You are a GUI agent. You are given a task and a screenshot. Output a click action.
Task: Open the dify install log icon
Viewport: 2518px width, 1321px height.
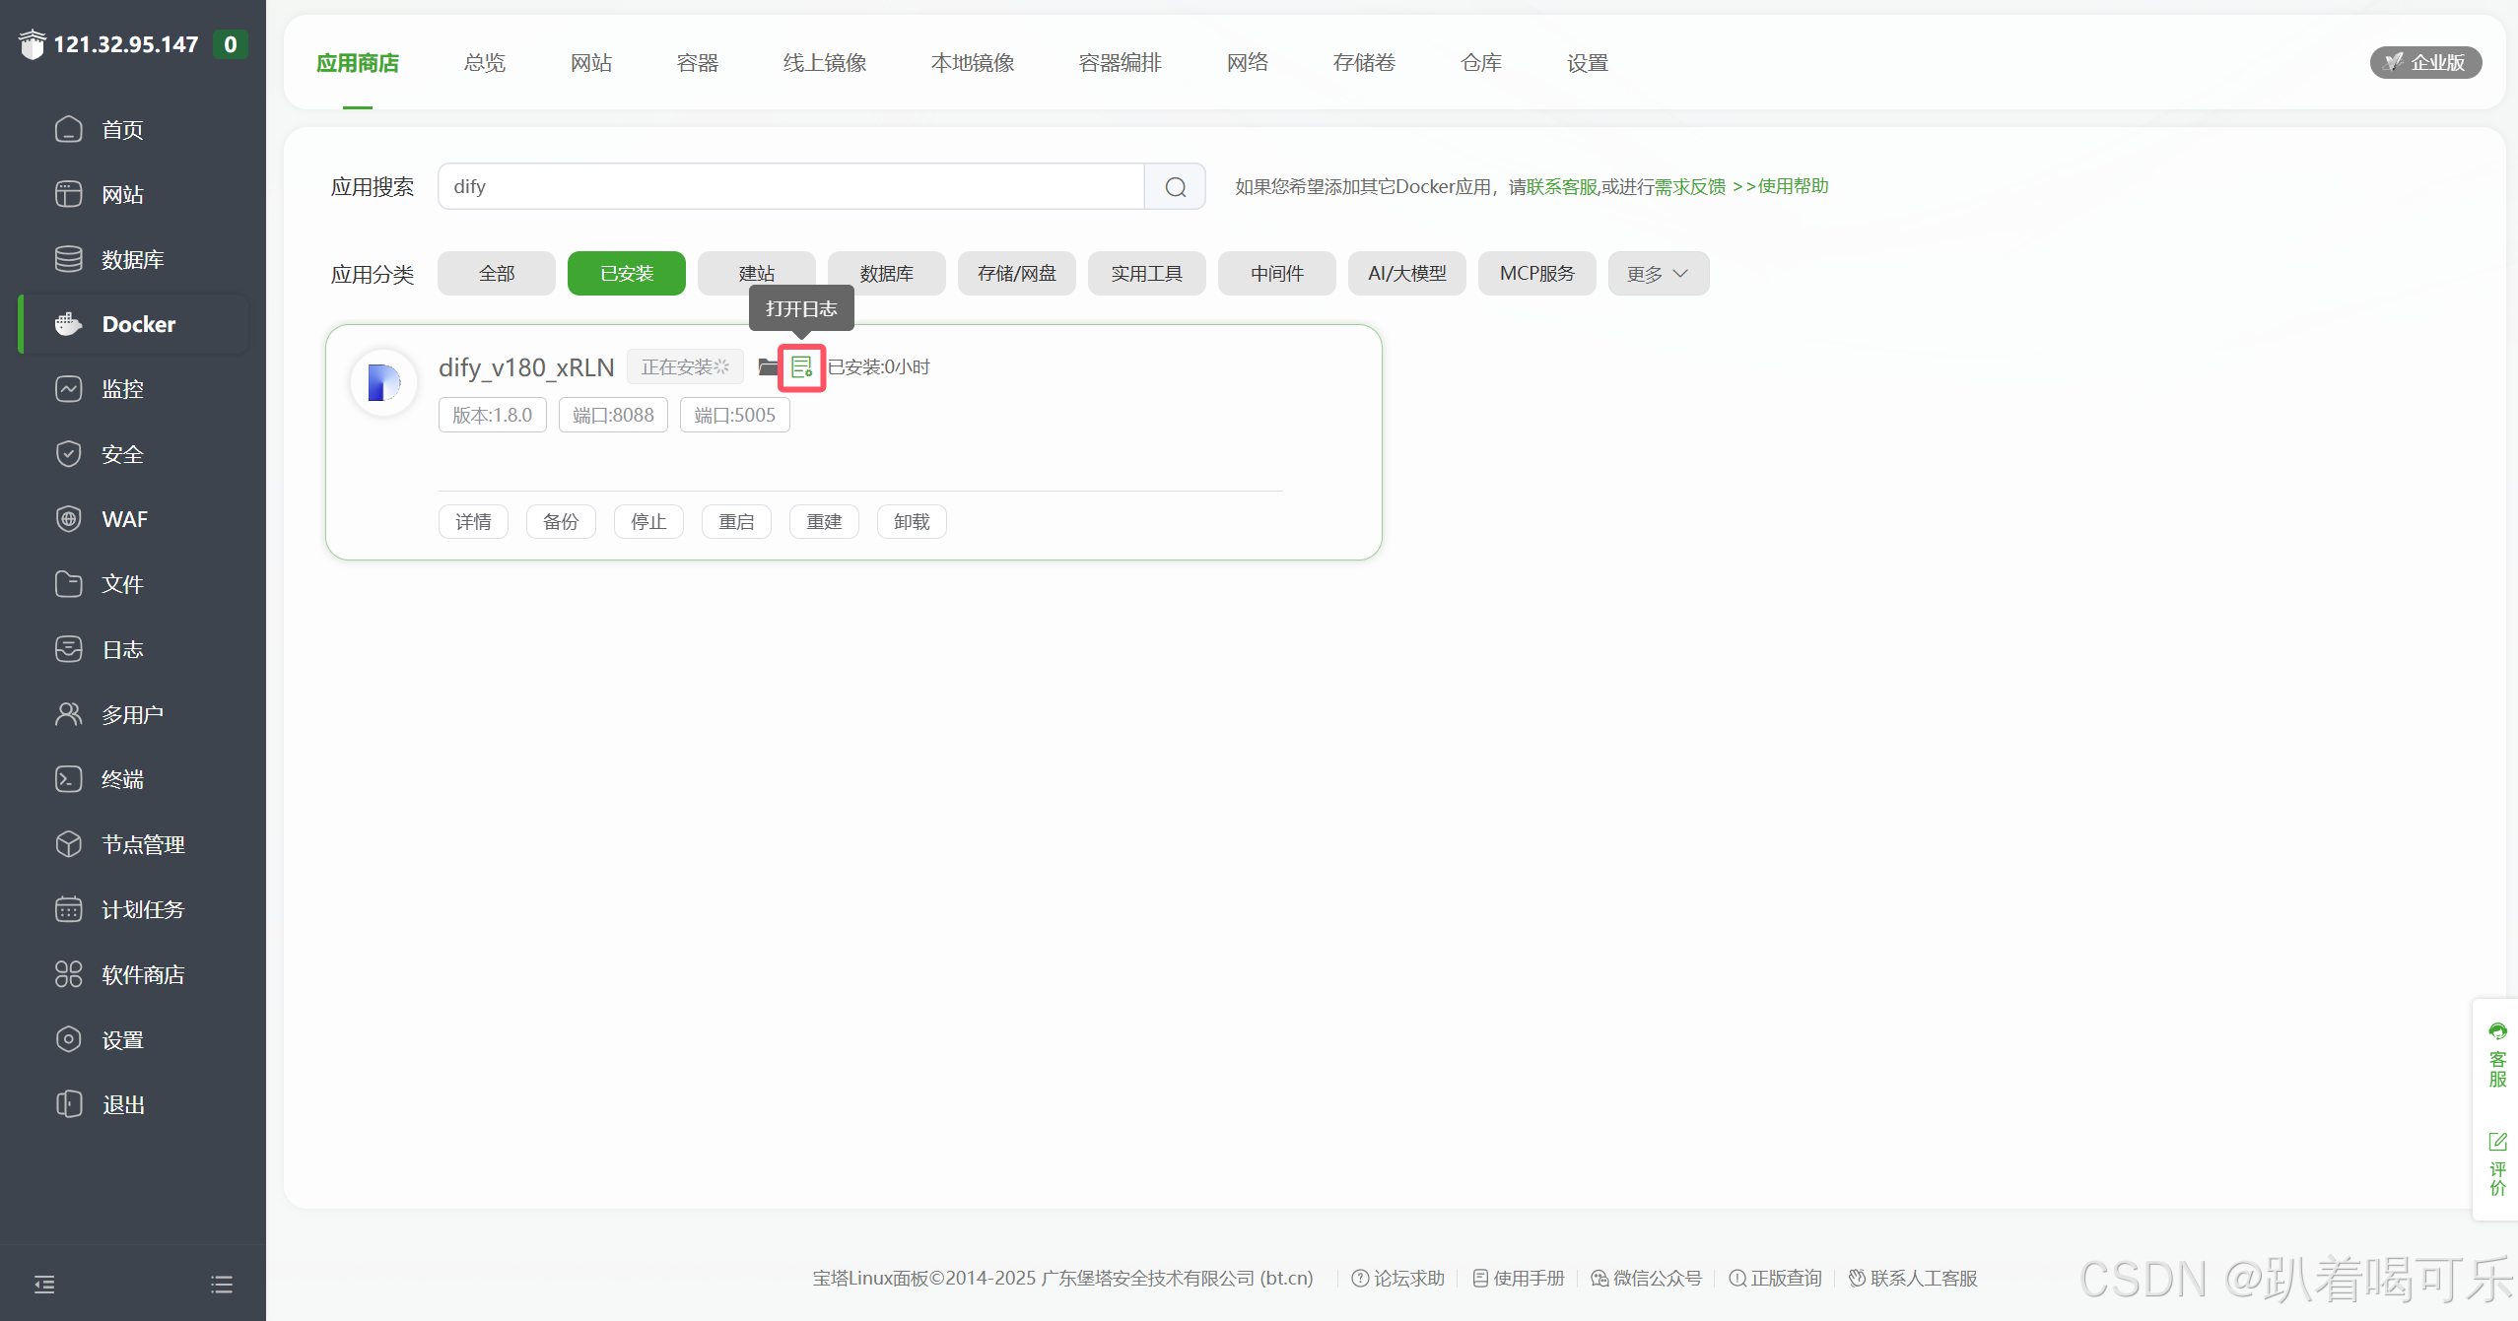point(801,367)
